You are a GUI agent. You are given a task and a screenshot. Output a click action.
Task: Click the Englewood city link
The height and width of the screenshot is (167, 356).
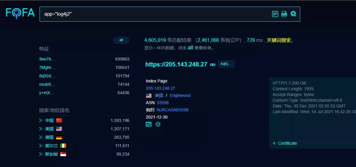[180, 95]
